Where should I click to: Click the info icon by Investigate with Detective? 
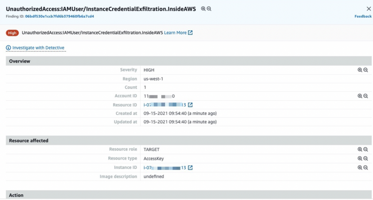8,48
